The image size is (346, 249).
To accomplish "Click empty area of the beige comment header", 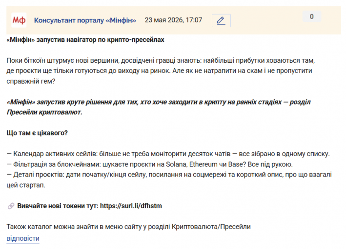I will pyautogui.click(x=265, y=20).
